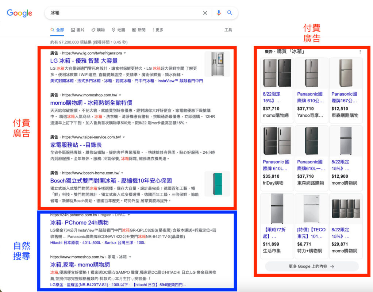The width and height of the screenshot is (373, 292).
Task: Click the Google logo
Action: point(19,14)
